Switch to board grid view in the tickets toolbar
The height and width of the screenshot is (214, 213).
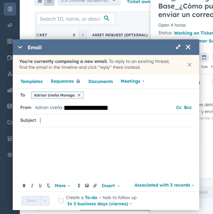pos(49,2)
